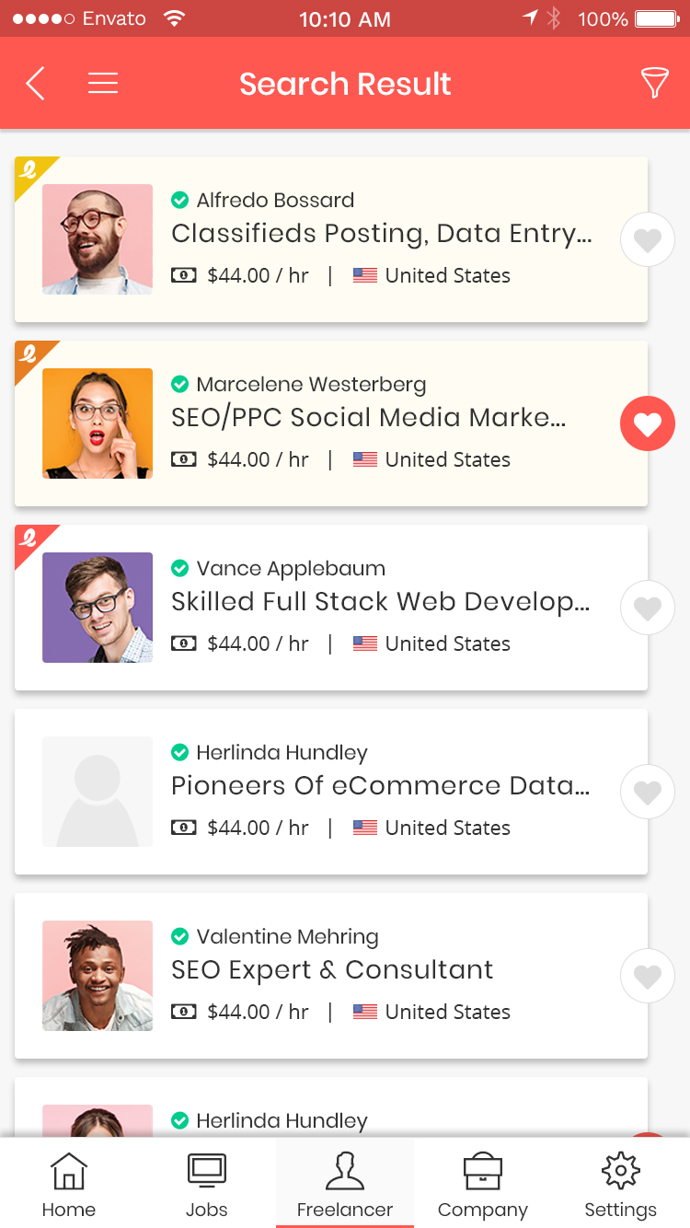Favorite Alfredo Bossard's listing
This screenshot has width=690, height=1228.
648,239
